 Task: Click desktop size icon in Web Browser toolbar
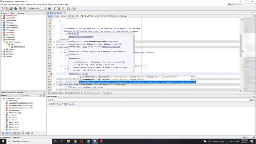[50, 104]
